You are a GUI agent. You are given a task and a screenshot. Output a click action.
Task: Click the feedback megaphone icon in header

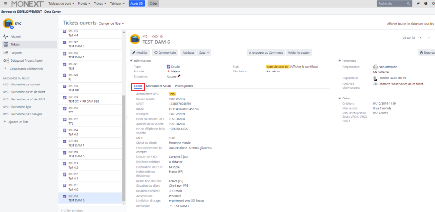coord(418,3)
